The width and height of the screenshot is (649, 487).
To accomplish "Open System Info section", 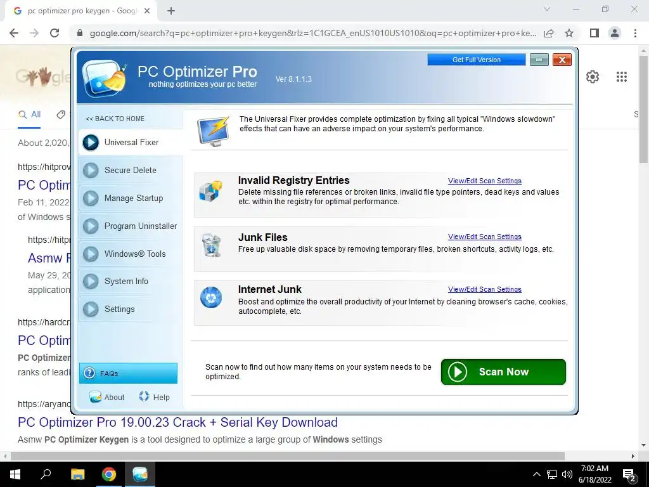I will [x=131, y=281].
